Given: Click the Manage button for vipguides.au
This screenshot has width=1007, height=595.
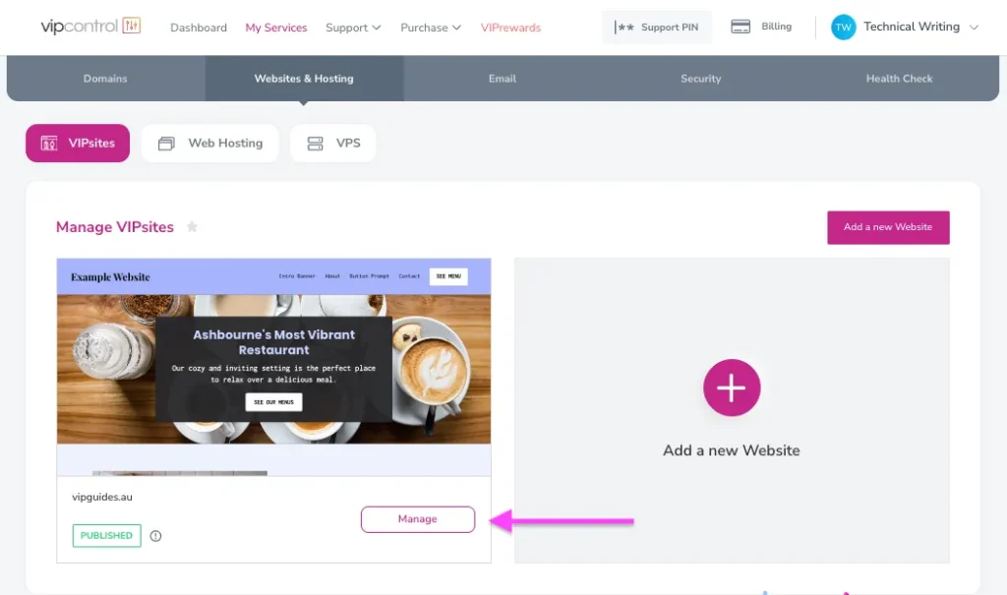Looking at the screenshot, I should 417,518.
